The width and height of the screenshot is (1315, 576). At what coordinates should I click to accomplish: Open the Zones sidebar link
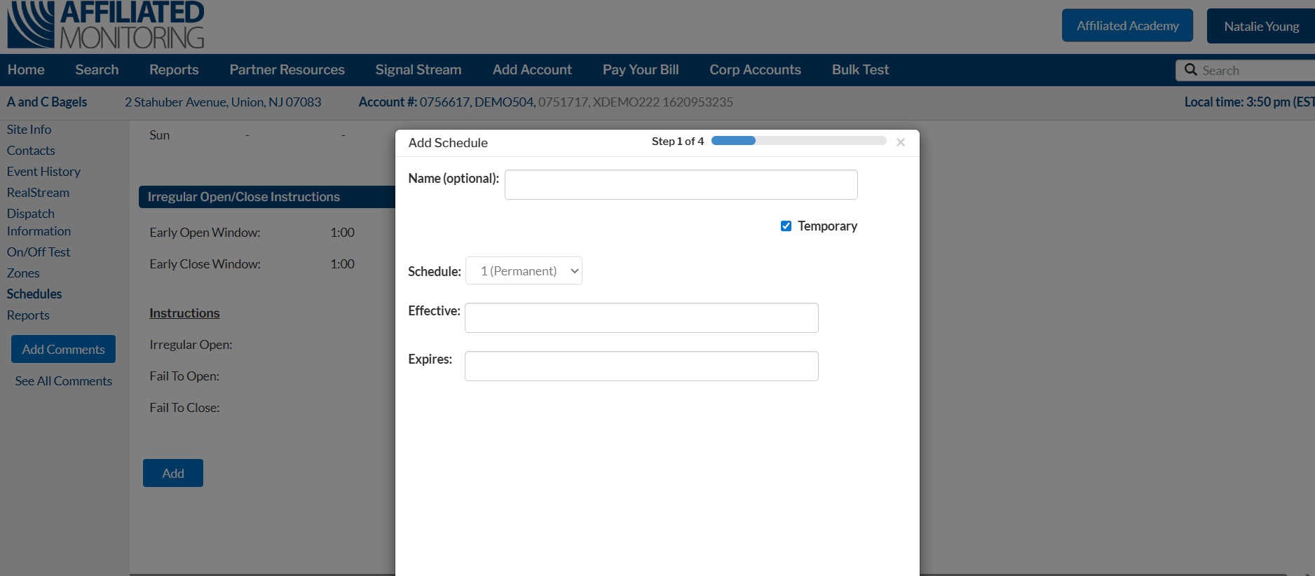23,273
